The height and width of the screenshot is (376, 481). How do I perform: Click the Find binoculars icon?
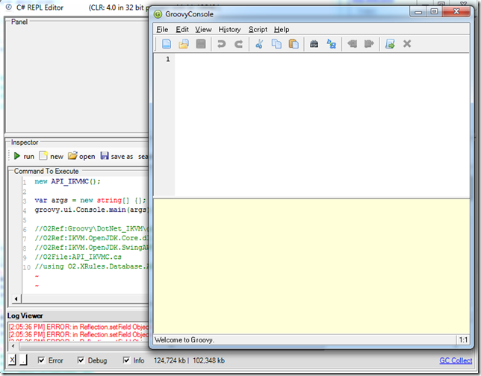click(314, 44)
